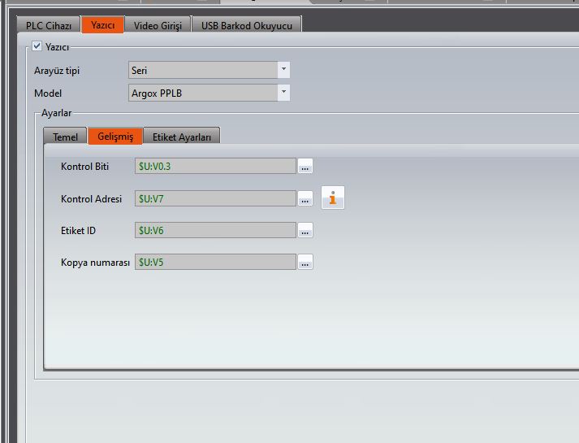Go to the USB Barkod Okuyucu tab
Viewport: 579px width, 443px height.
246,25
